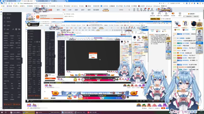This screenshot has width=204, height=114.
Task: Mute the video player volume icon
Action: [x=141, y=101]
